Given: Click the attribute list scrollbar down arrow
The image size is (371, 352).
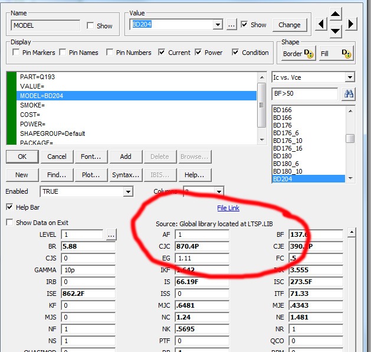Looking at the screenshot, I should point(262,140).
